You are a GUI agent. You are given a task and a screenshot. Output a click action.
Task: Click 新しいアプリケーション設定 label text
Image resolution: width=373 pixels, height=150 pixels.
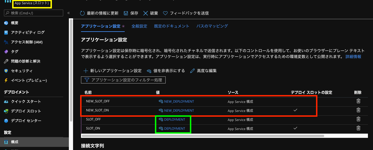click(116, 71)
